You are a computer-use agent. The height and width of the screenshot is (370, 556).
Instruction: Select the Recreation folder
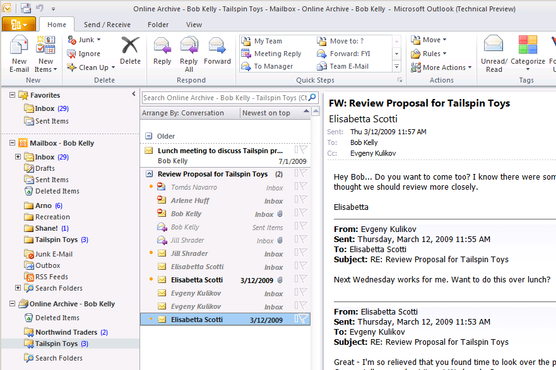47,217
